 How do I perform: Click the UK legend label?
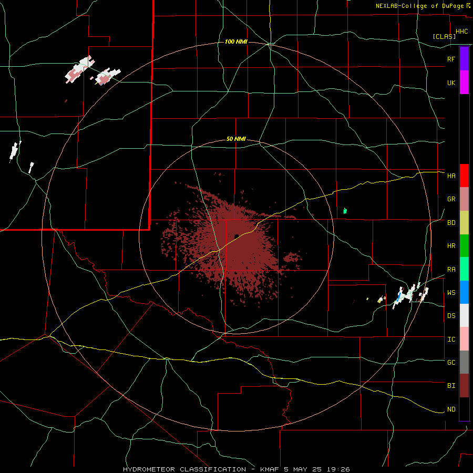451,83
